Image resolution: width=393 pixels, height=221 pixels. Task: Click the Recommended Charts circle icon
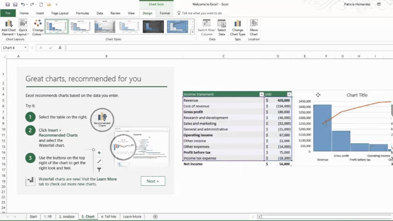102,120
